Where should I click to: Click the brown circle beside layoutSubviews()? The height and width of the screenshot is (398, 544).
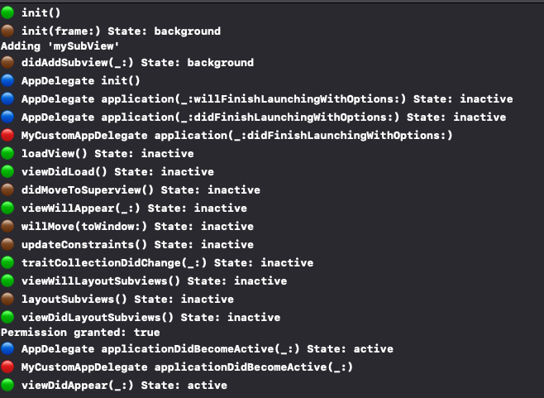coord(7,299)
